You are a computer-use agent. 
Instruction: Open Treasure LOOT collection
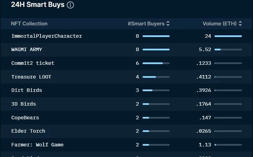coord(31,77)
